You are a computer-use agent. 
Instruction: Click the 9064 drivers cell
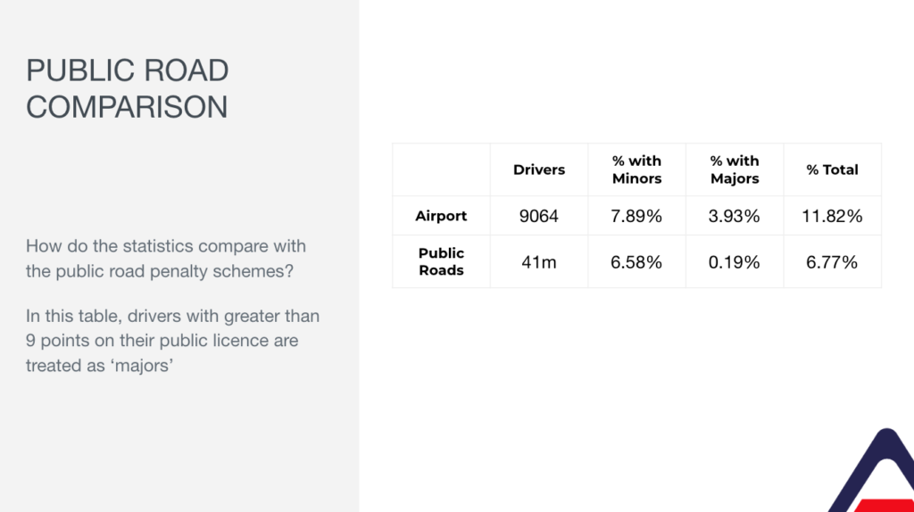pos(539,216)
